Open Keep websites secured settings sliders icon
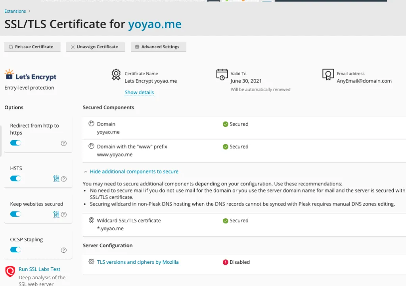The height and width of the screenshot is (286, 406). point(56,214)
